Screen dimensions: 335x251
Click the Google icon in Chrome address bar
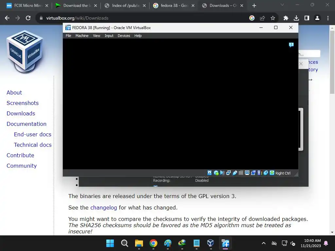(x=252, y=18)
